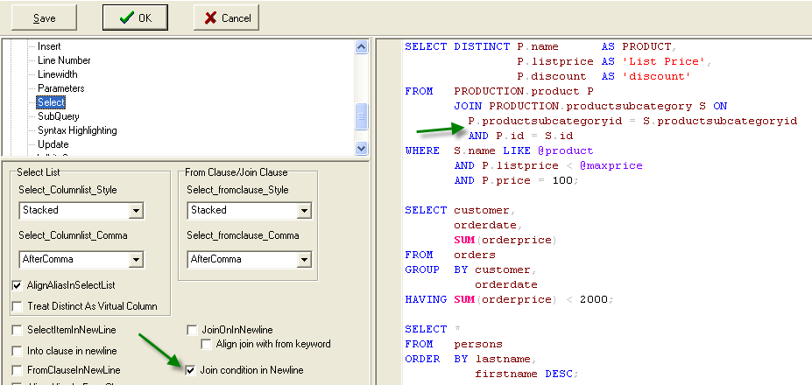Open Syntax Highlighting settings
The width and height of the screenshot is (812, 385).
[x=77, y=130]
